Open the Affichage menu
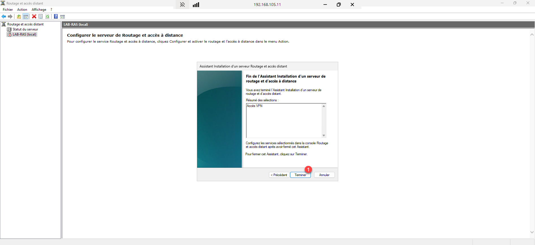The height and width of the screenshot is (245, 535). point(39,10)
